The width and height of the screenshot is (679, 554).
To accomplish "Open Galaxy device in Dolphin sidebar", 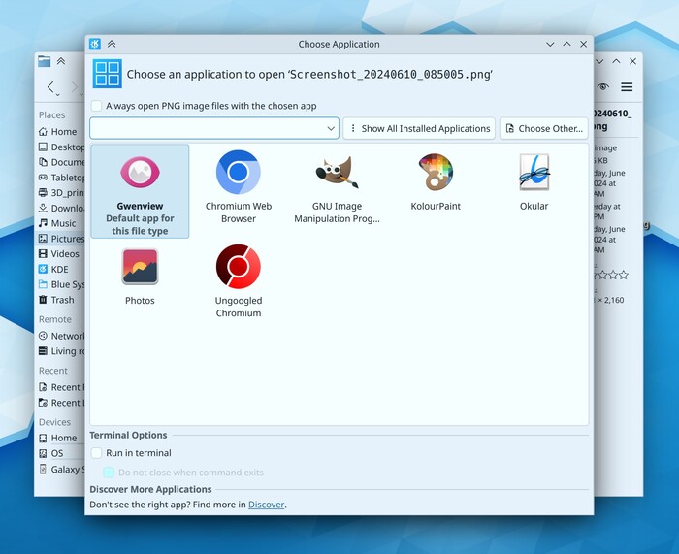I will tap(61, 469).
